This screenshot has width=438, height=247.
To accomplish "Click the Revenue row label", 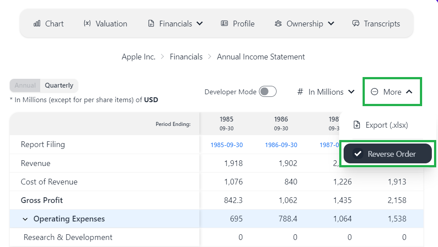I will [x=35, y=163].
